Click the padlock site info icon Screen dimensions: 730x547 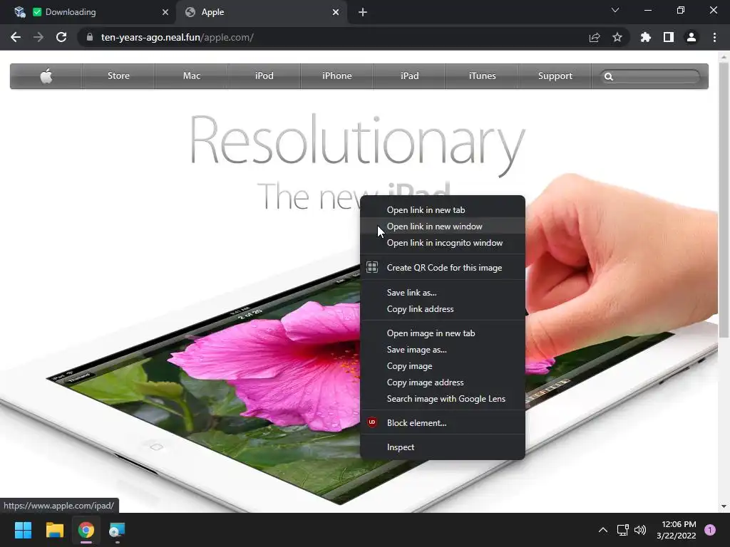(90, 37)
